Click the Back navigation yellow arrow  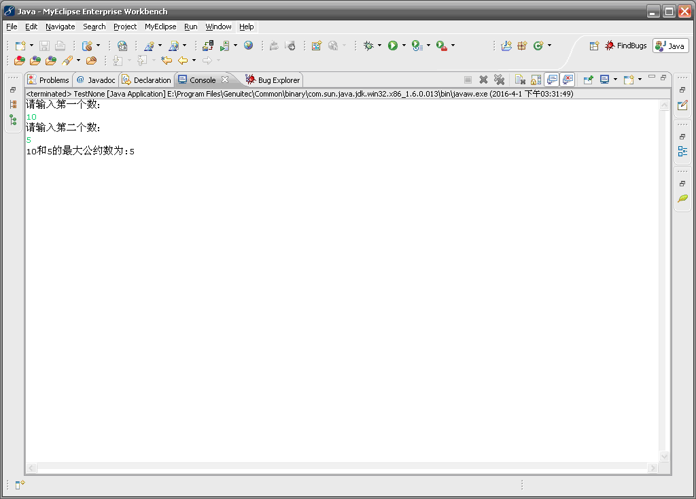(183, 61)
